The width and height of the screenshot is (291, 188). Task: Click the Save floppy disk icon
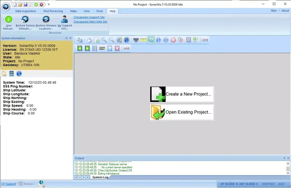click(25, 4)
